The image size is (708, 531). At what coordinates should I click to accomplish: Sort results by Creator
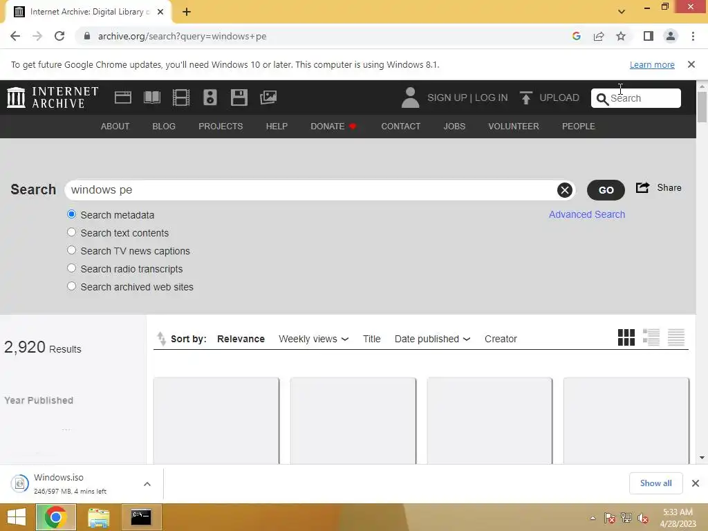coord(501,339)
